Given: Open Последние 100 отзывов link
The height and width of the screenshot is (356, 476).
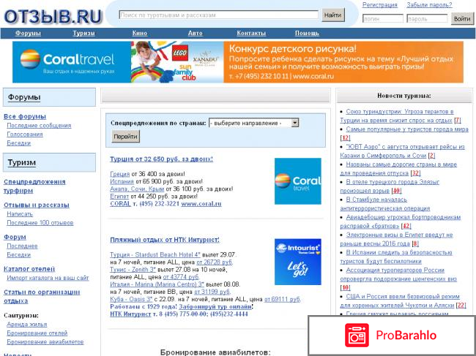Looking at the screenshot, I should click(40, 223).
